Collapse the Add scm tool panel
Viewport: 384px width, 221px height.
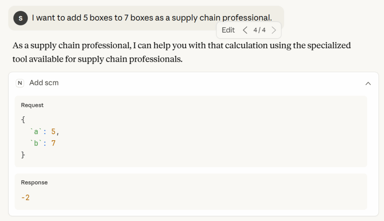pos(368,83)
